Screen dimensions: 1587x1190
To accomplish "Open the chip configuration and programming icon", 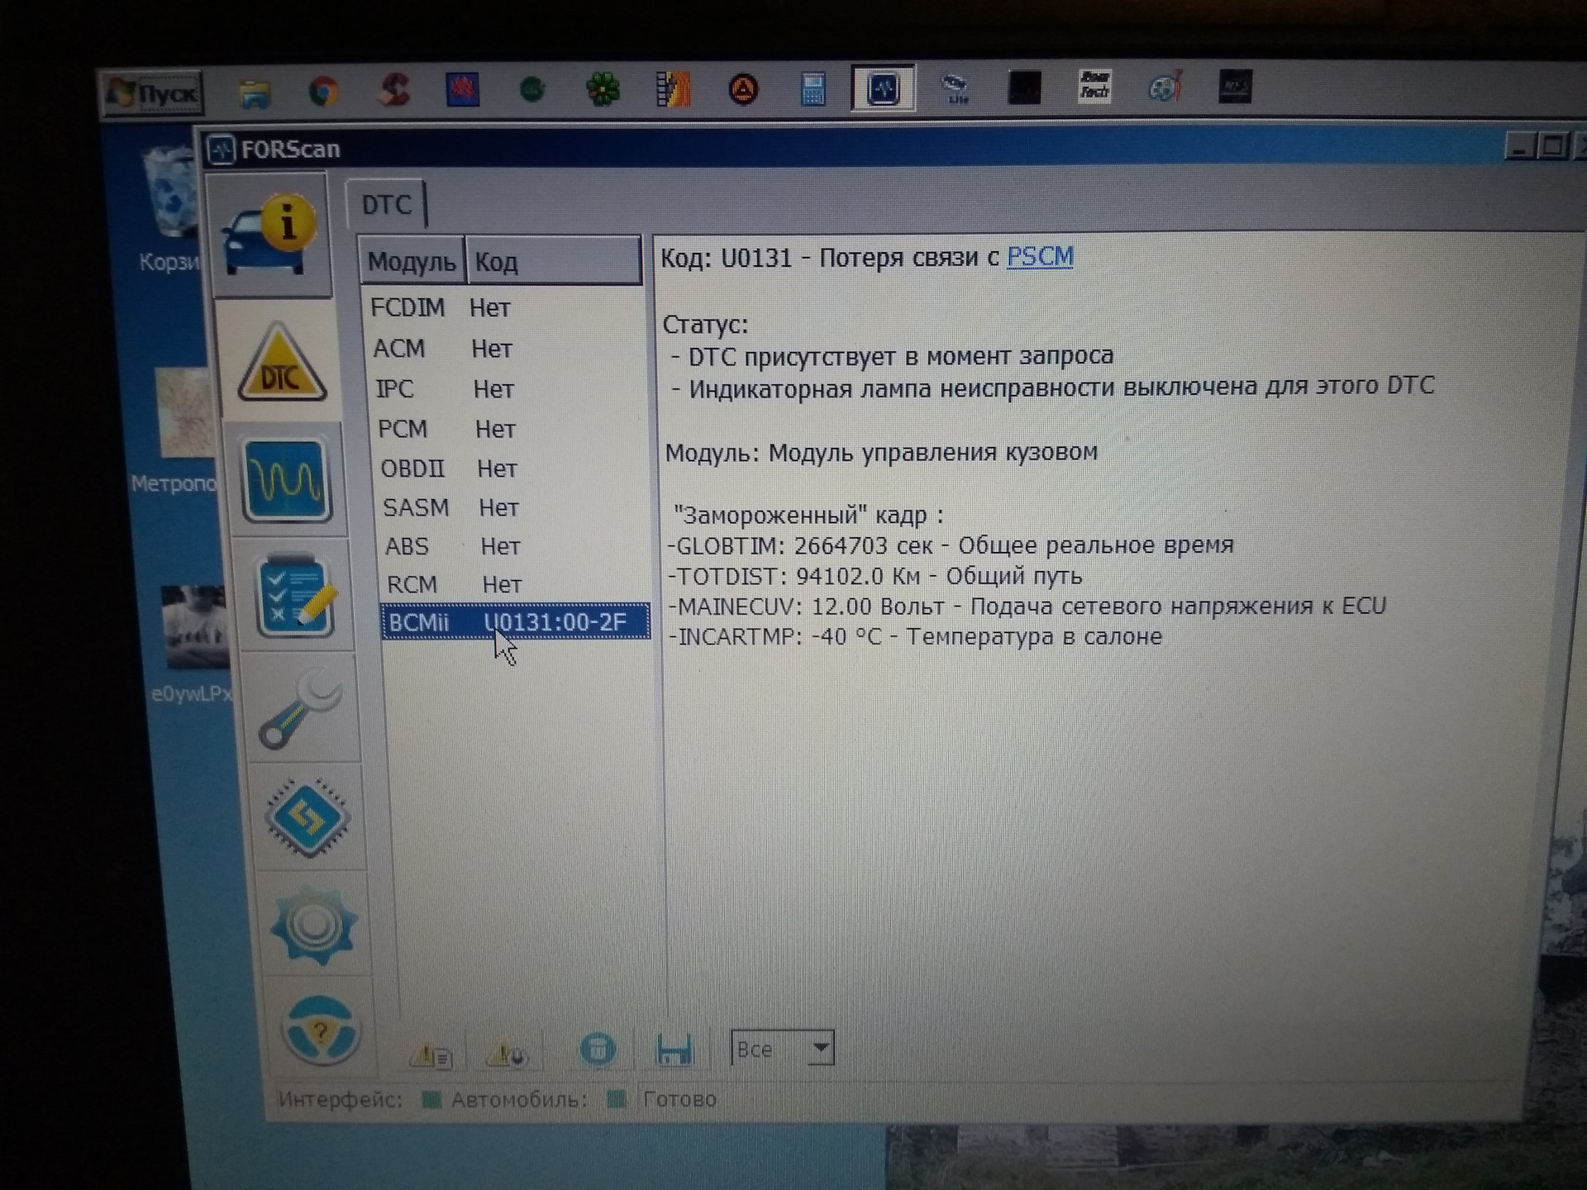I will pyautogui.click(x=307, y=818).
